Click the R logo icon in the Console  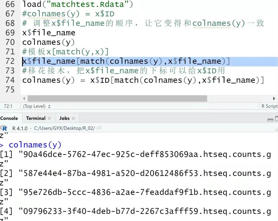(4, 128)
